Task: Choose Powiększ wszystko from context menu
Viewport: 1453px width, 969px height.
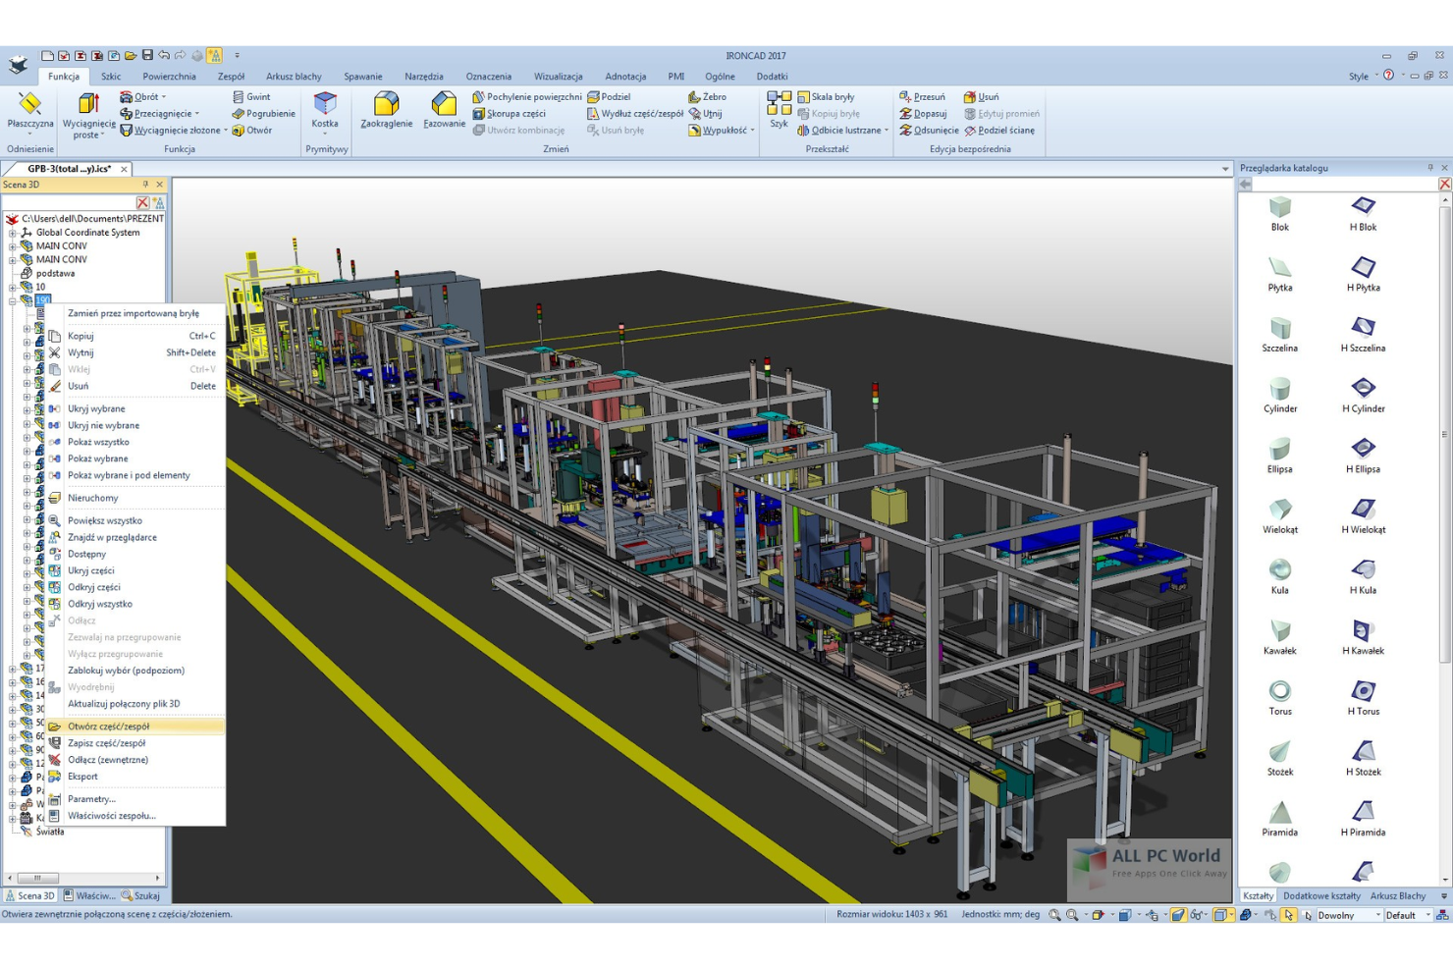Action: 135,520
